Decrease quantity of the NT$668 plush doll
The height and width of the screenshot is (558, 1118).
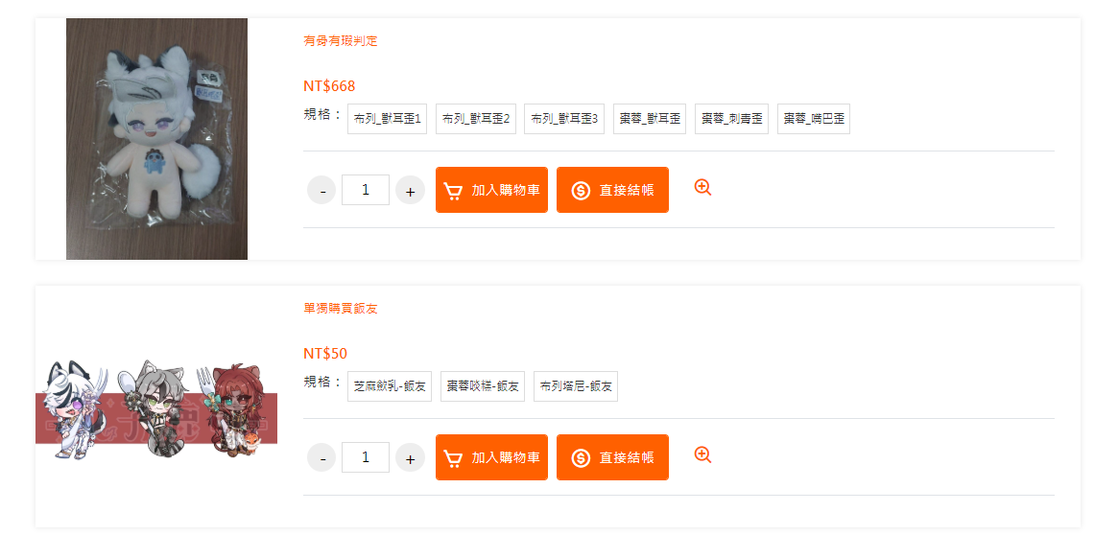321,190
